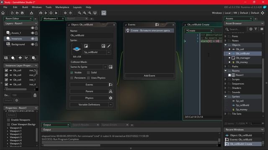The width and height of the screenshot is (268, 150).
Task: Open the Physics button
Action: [89, 98]
